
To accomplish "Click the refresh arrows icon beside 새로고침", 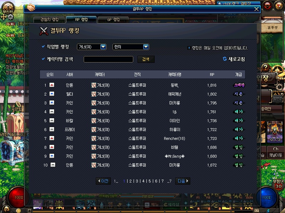I will tap(225, 59).
